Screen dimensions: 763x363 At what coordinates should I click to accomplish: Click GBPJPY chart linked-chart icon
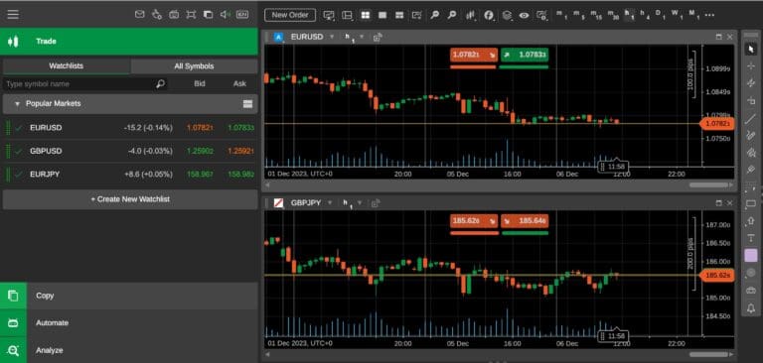point(377,202)
